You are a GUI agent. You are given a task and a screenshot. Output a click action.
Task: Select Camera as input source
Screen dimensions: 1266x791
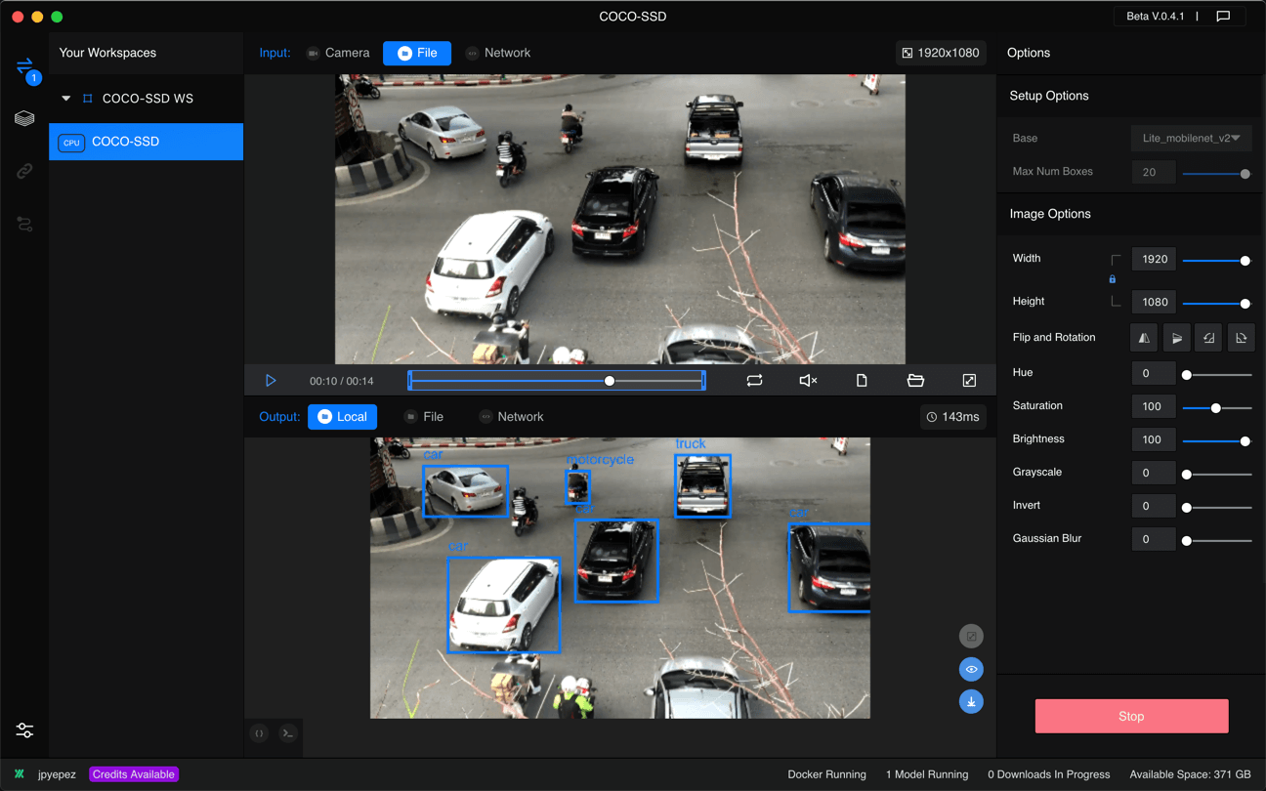click(338, 53)
